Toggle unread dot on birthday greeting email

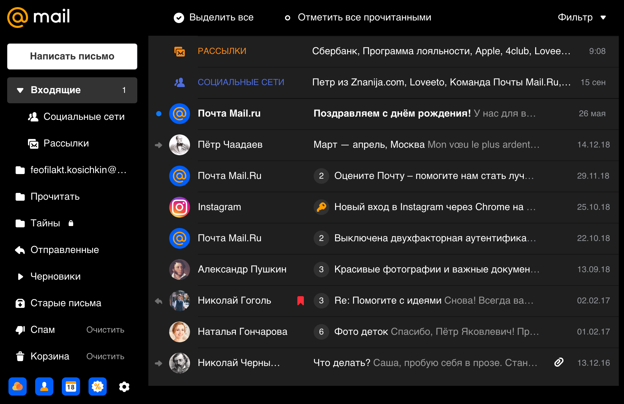click(159, 114)
